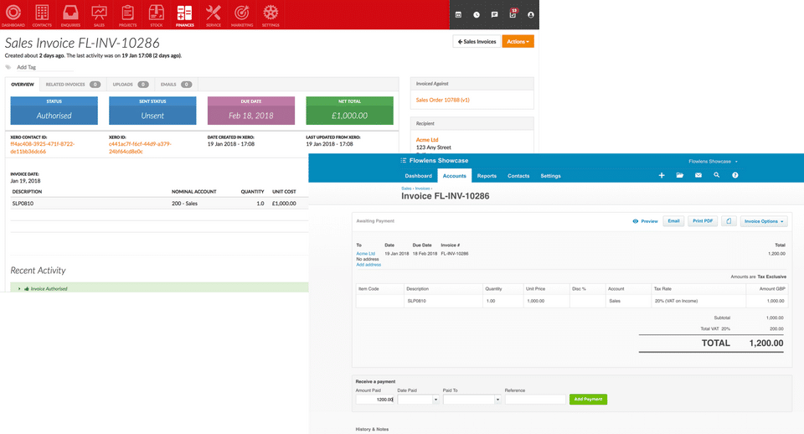Switch to the Emails tab

pos(176,84)
